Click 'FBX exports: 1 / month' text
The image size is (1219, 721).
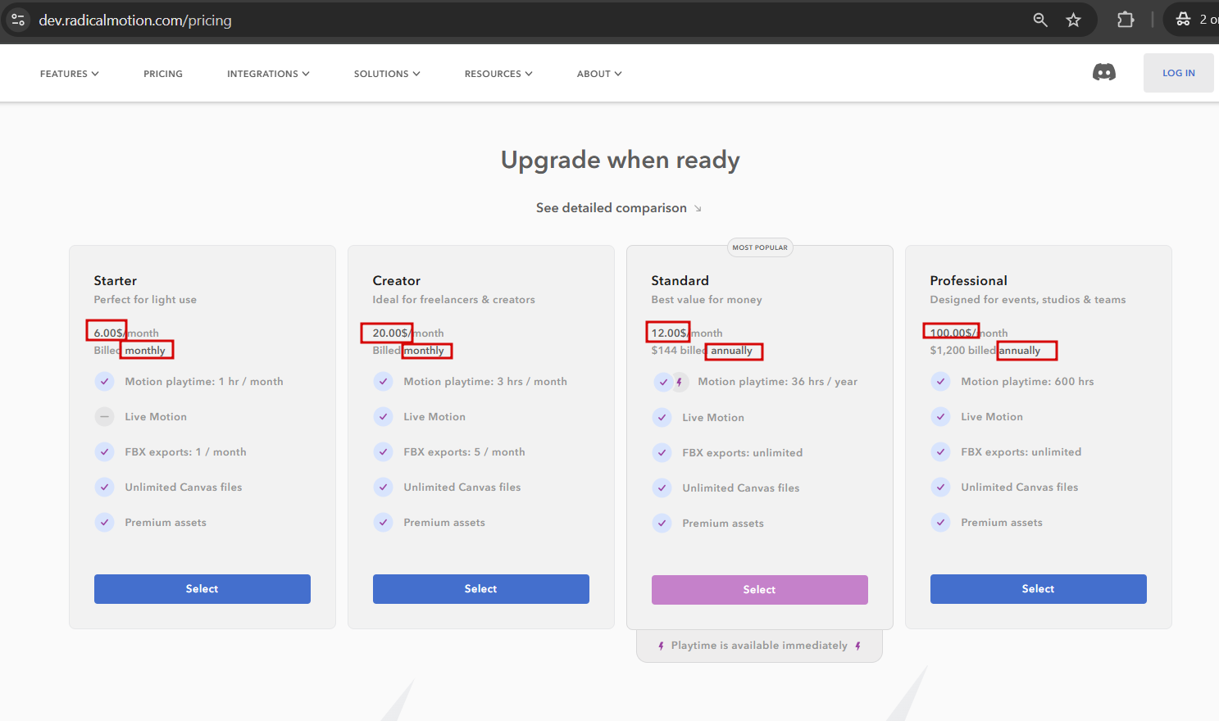[x=186, y=452]
